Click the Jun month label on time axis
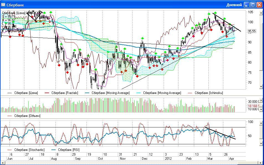264x165 pixels. (x=10, y=158)
